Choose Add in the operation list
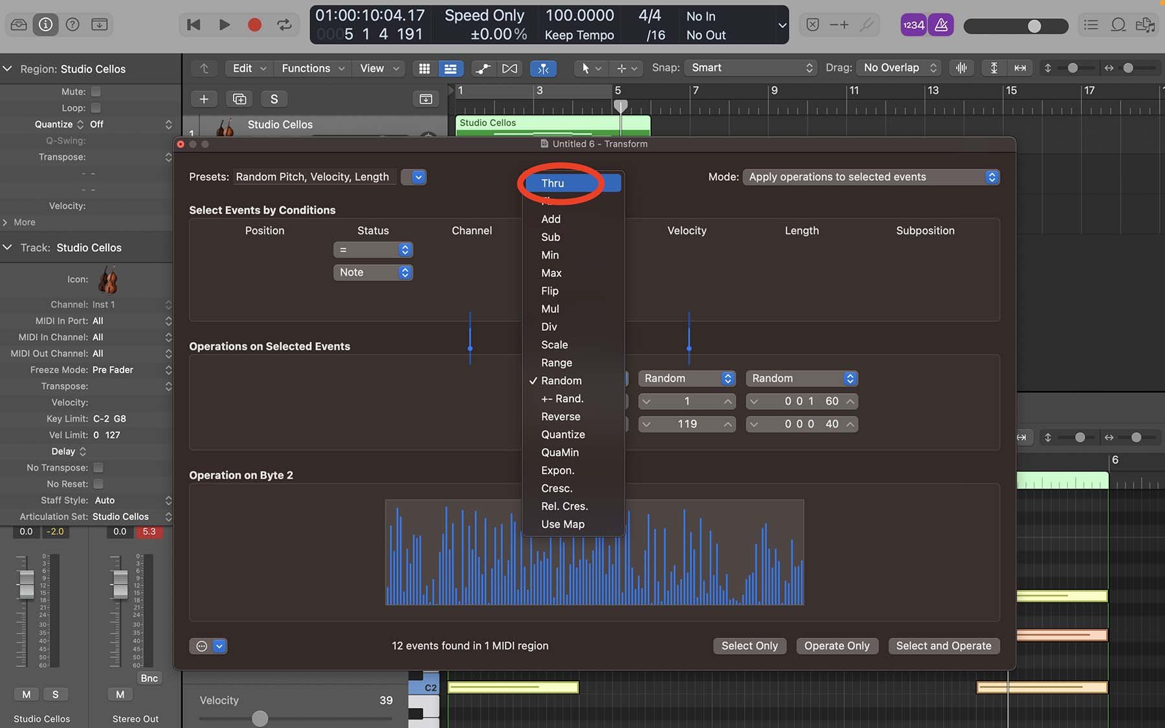This screenshot has width=1165, height=728. pos(573,219)
